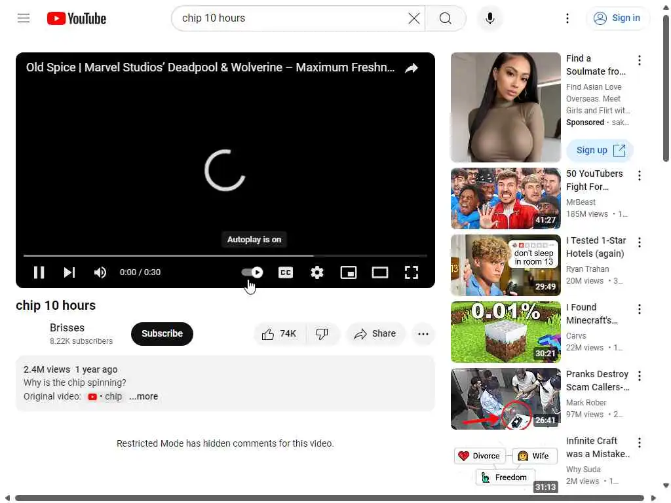Open player settings gear

click(x=316, y=272)
